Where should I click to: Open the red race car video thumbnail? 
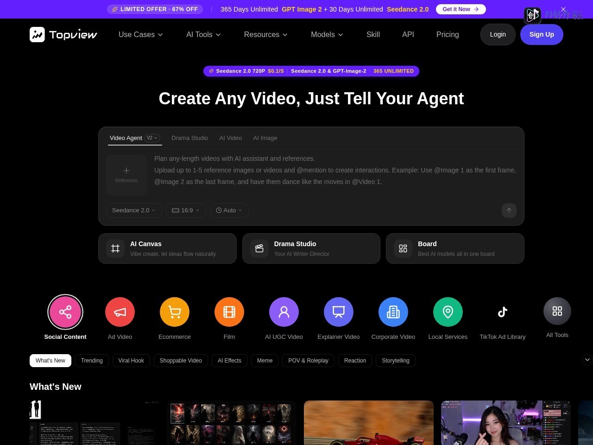(369, 423)
